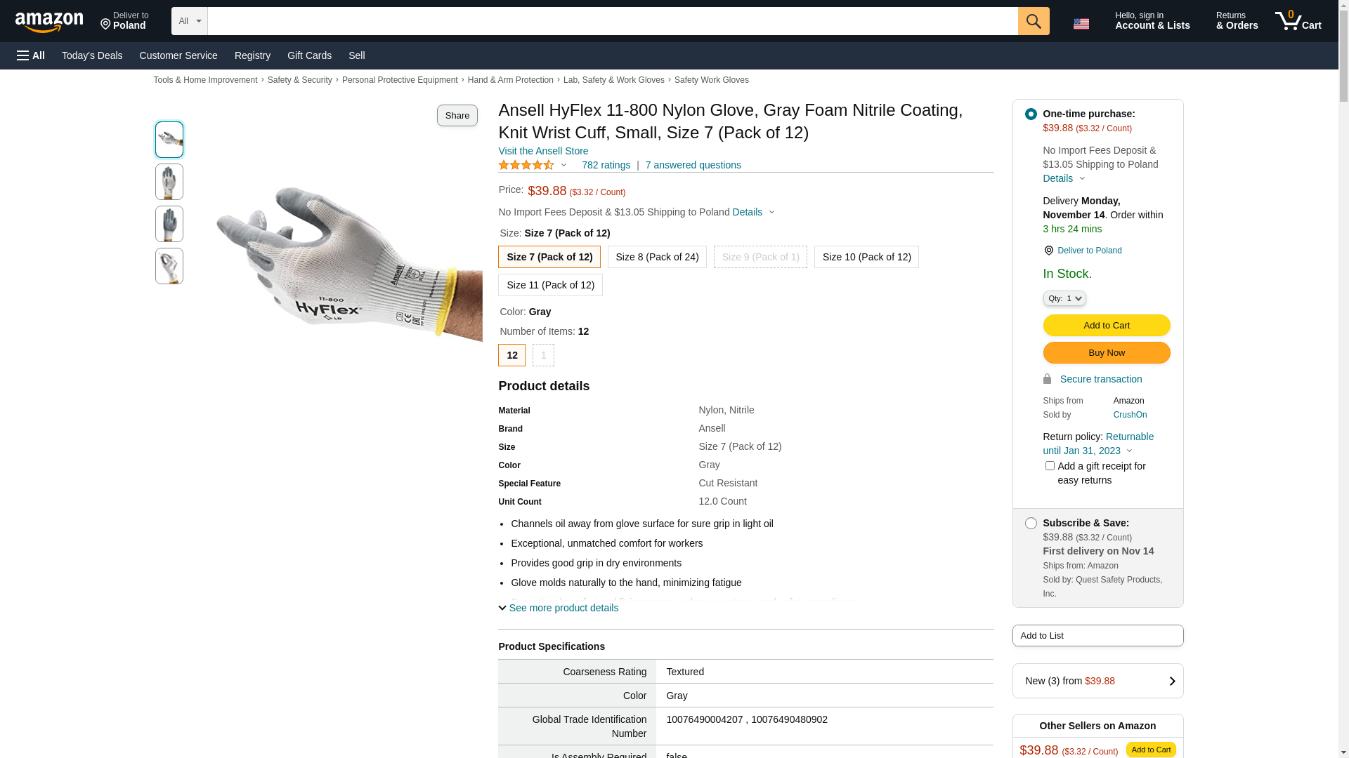Expand See more product details
The width and height of the screenshot is (1349, 758).
(559, 608)
